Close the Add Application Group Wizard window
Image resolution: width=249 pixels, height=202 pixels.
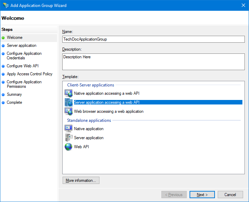coord(243,6)
